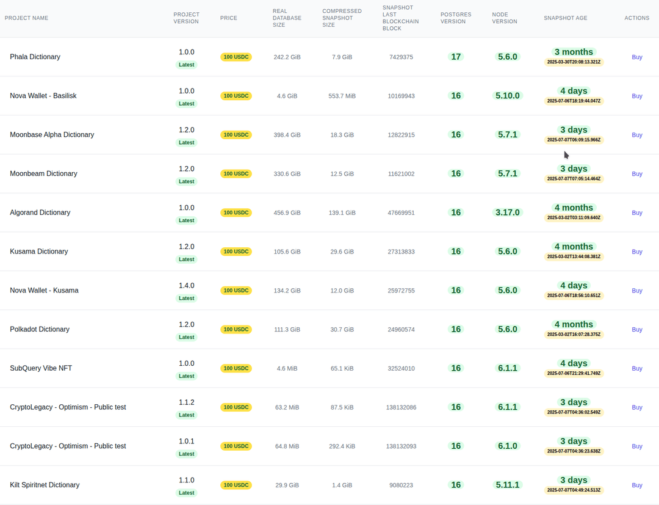Click Buy in Moonbase Alpha Dictionary row
Viewport: 659px width, 505px height.
click(636, 135)
